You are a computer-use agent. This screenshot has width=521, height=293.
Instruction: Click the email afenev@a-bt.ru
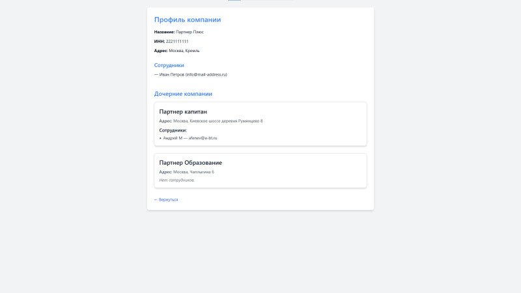click(203, 138)
